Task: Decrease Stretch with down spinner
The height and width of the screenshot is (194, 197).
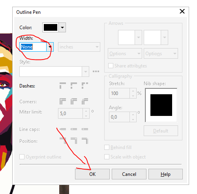Action: coord(133,96)
